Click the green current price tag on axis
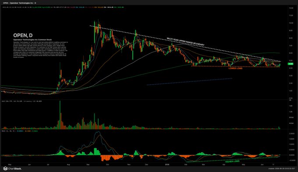298x172 pixels. point(291,64)
